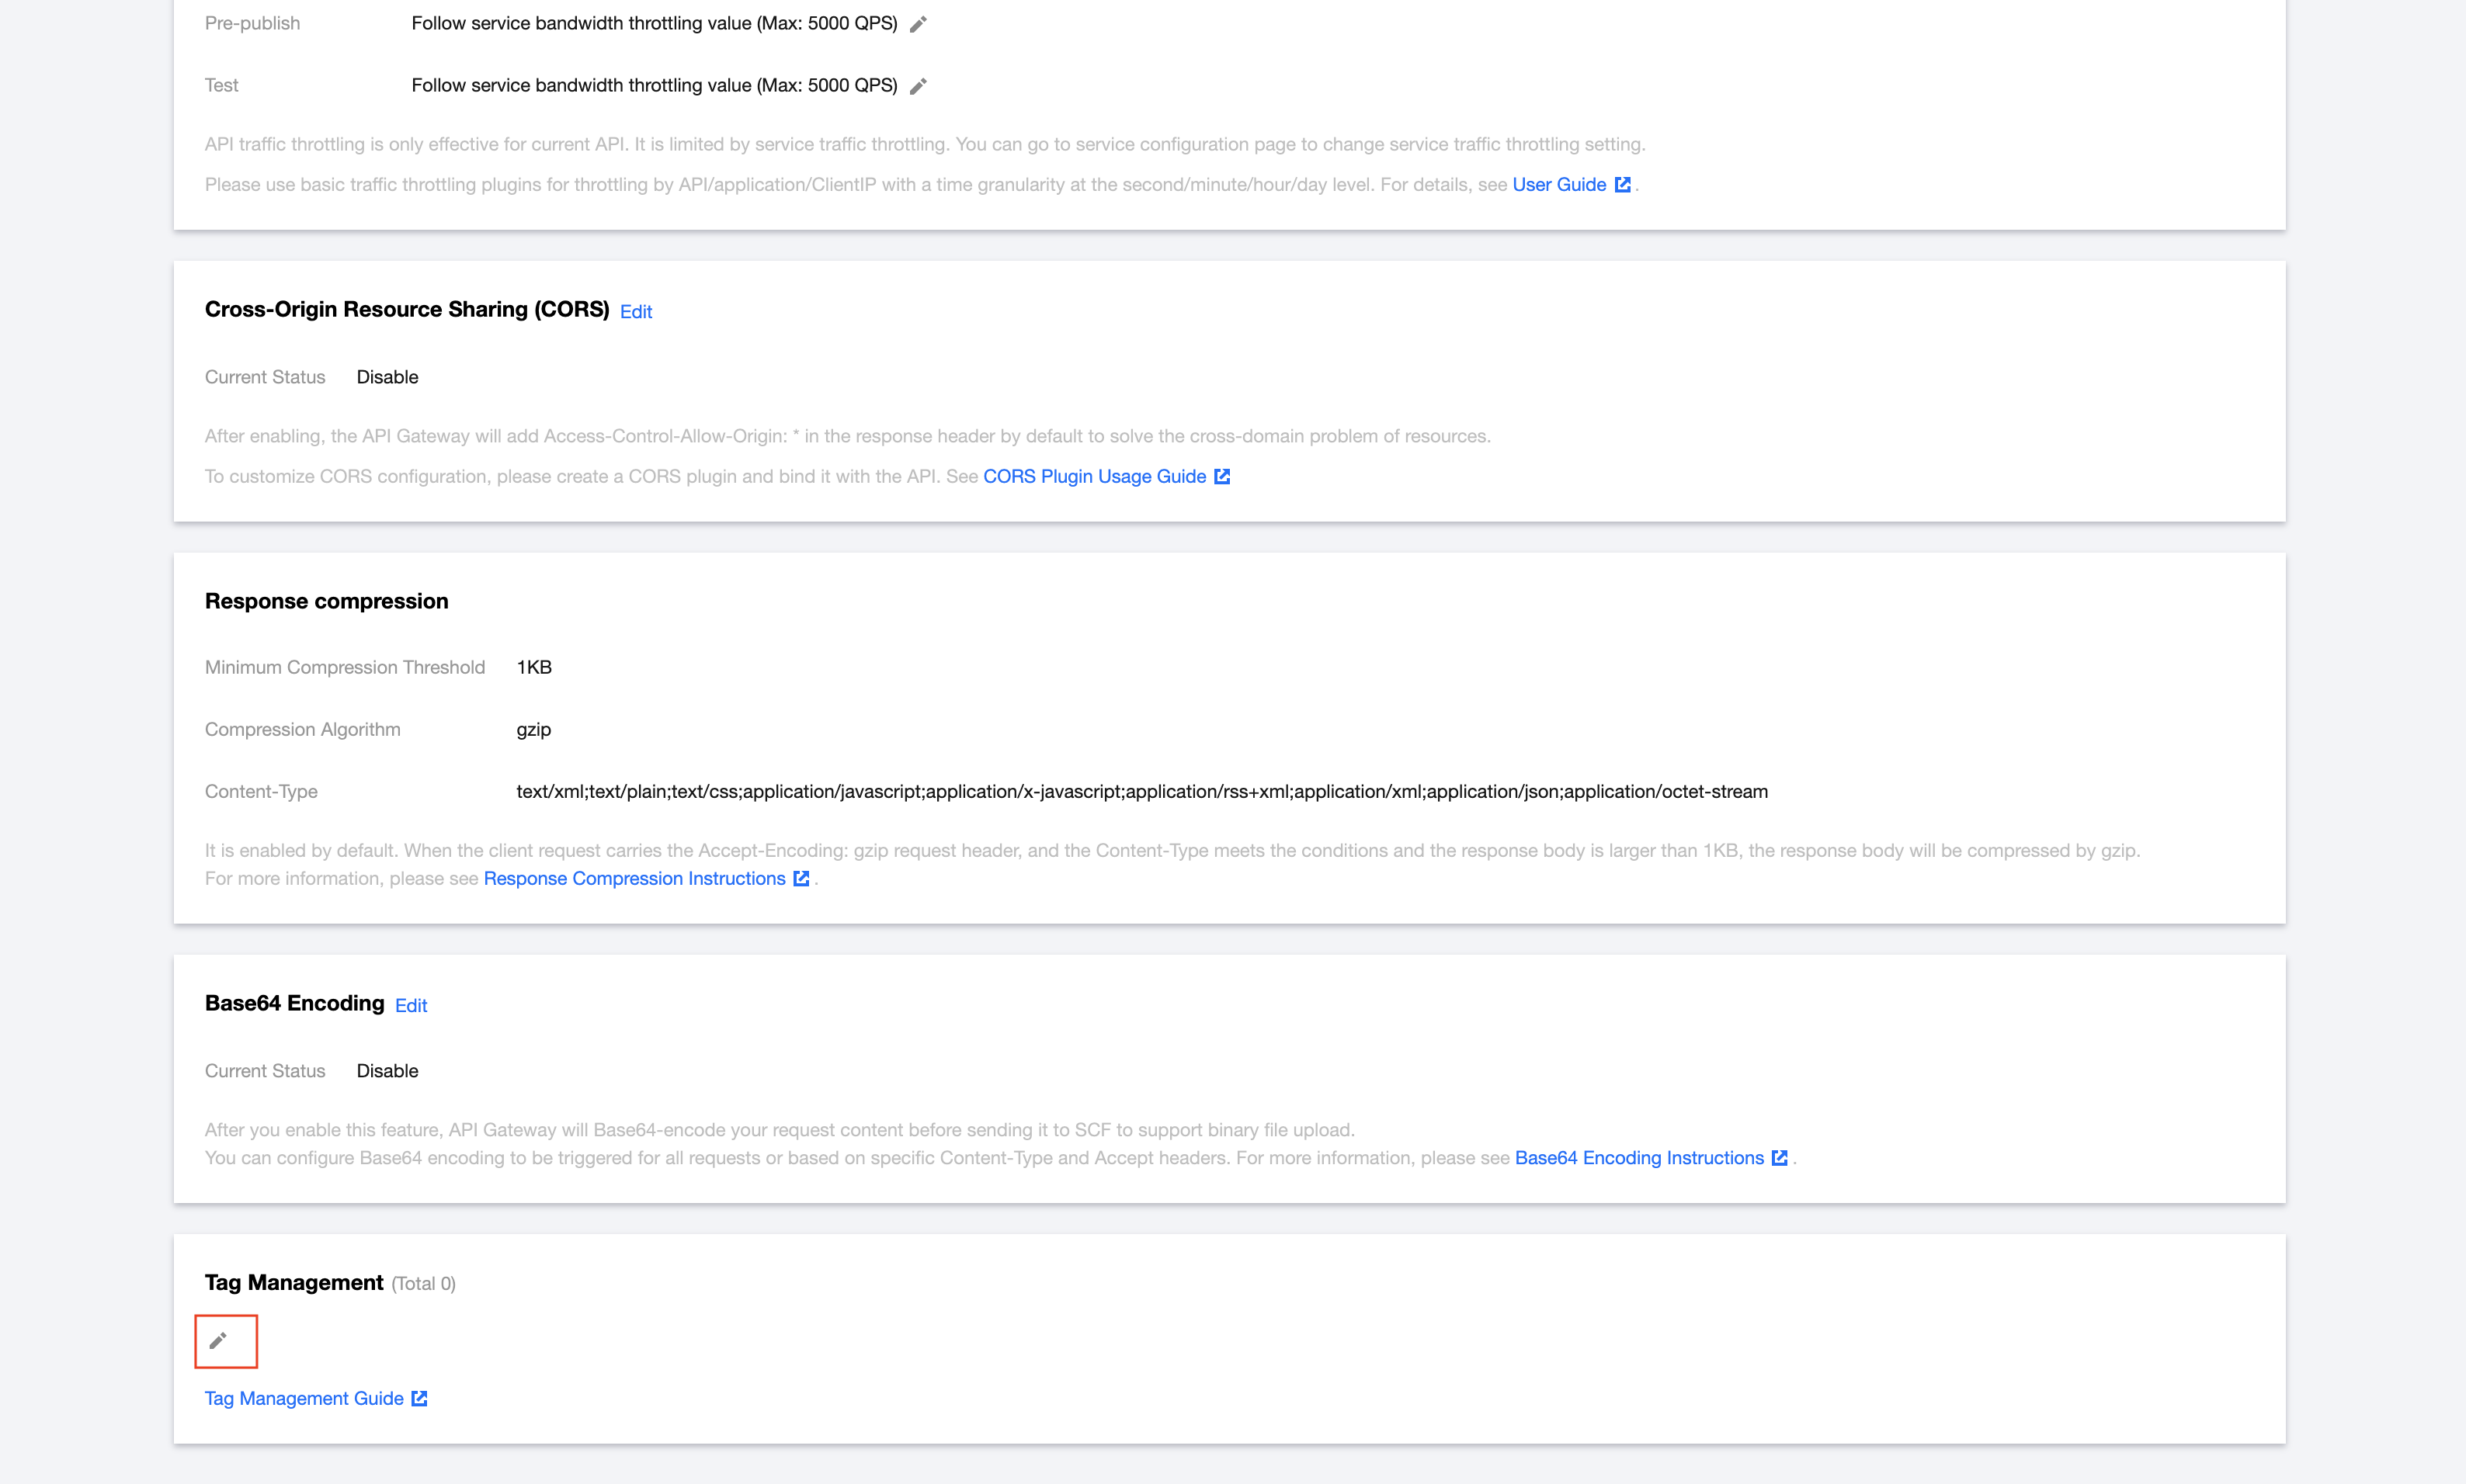
Task: Click the pencil icon beside Test throttling
Action: 919,86
